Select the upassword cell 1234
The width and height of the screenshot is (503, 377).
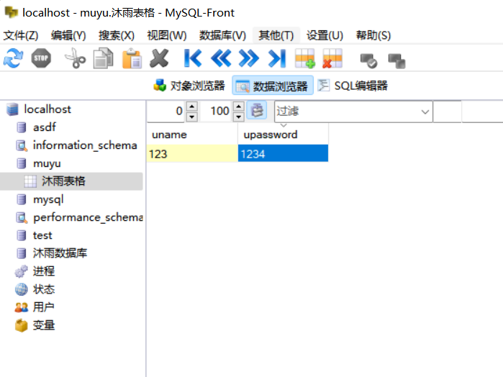(284, 154)
